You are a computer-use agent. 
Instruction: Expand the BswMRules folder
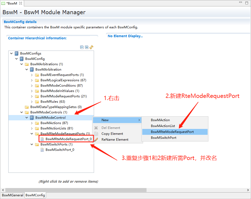click(32, 102)
